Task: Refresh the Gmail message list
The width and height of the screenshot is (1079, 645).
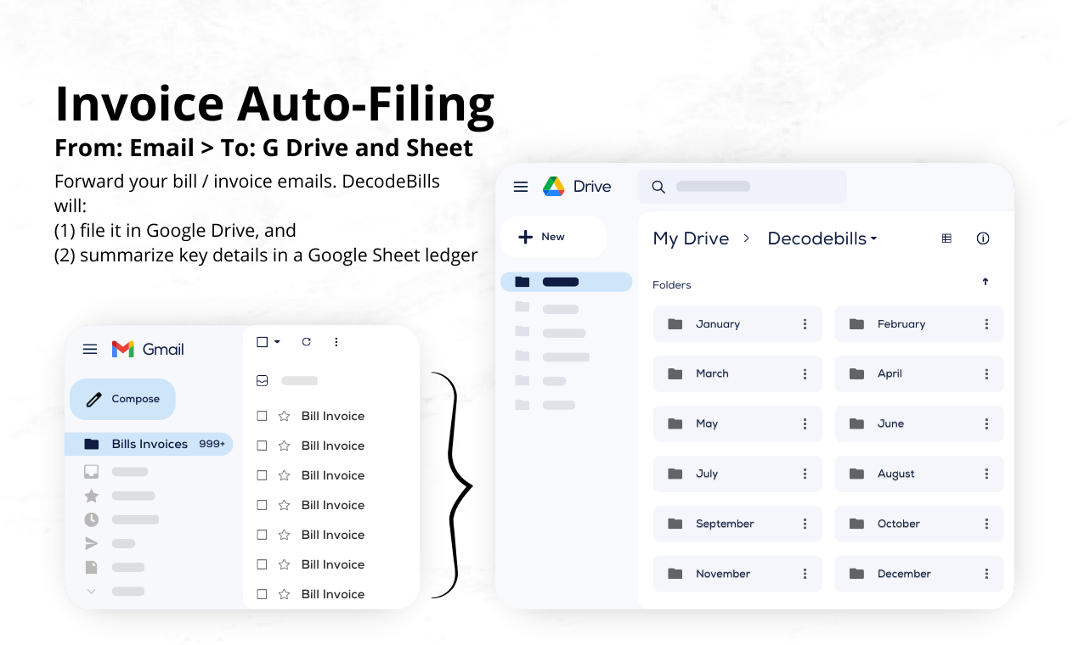Action: (x=306, y=342)
